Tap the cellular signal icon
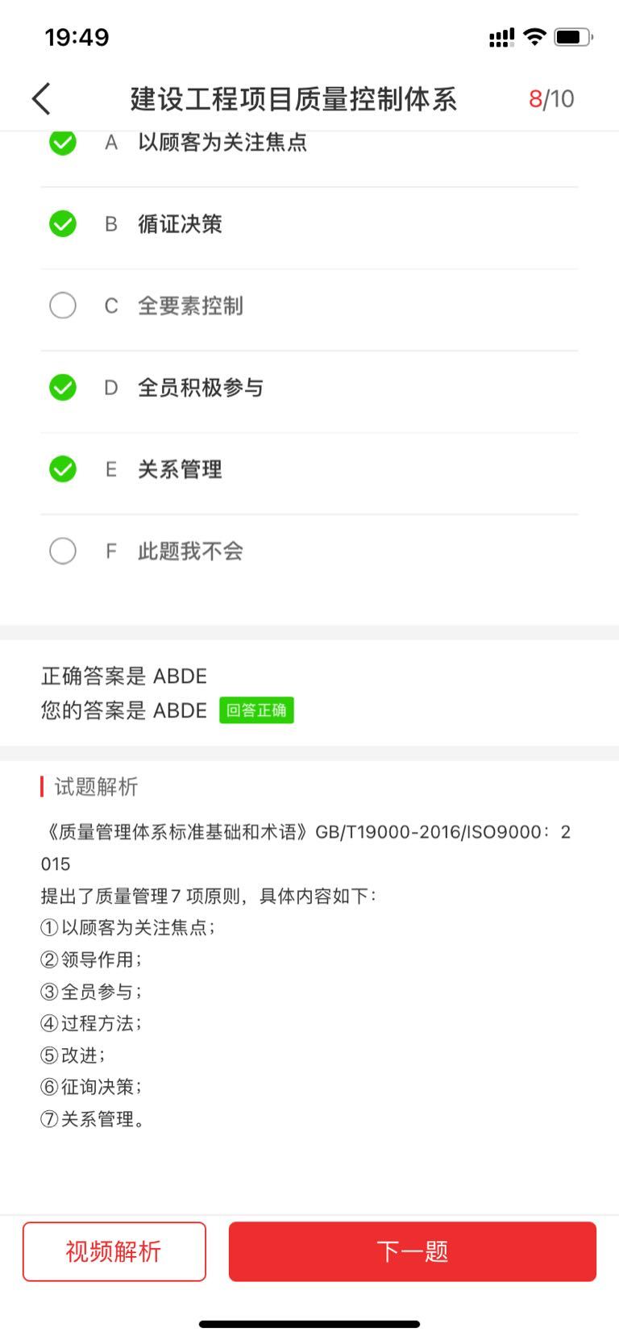 (x=501, y=37)
